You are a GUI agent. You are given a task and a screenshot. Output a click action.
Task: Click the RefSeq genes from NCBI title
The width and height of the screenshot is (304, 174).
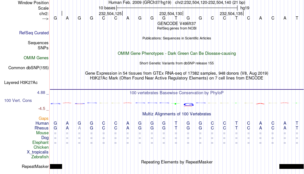[177, 28]
